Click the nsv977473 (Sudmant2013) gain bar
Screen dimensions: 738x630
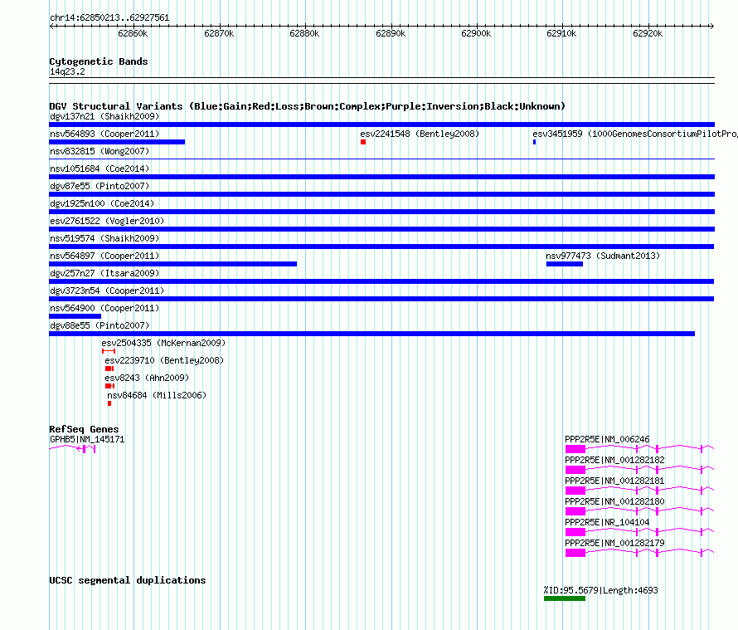point(565,264)
